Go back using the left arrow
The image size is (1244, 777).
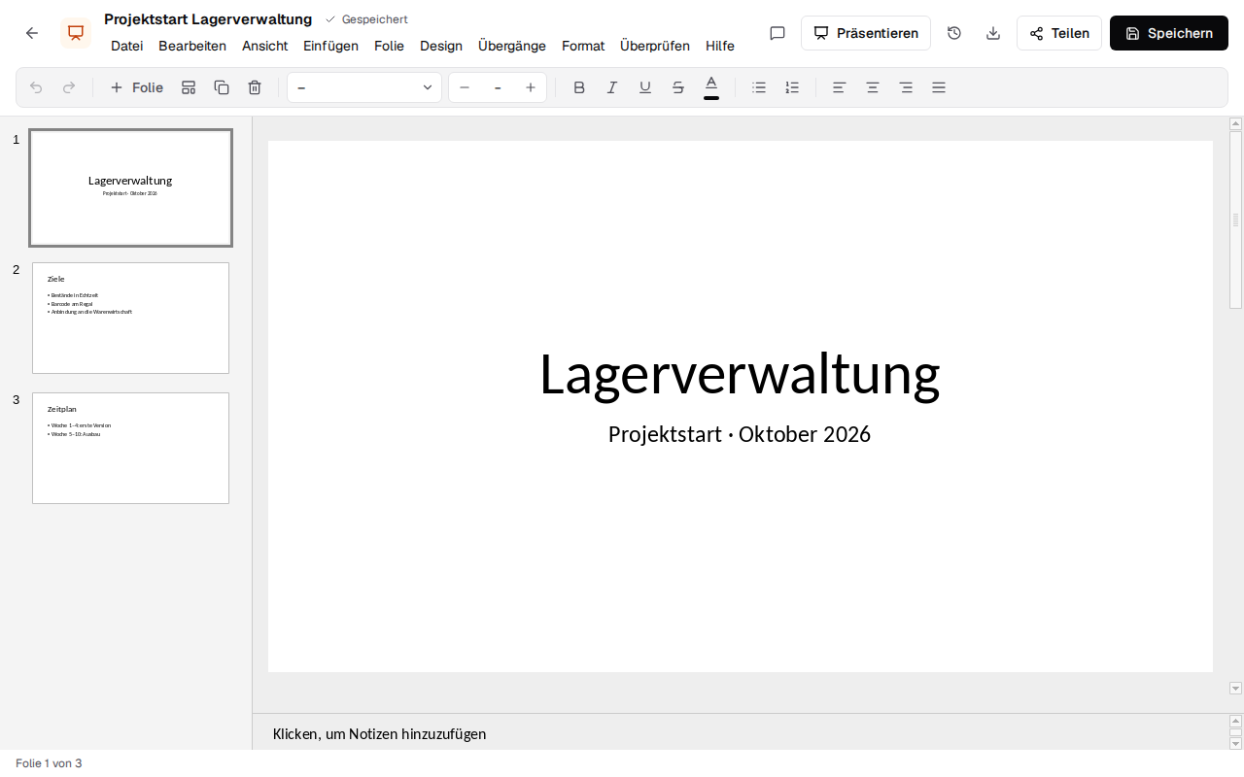click(32, 33)
